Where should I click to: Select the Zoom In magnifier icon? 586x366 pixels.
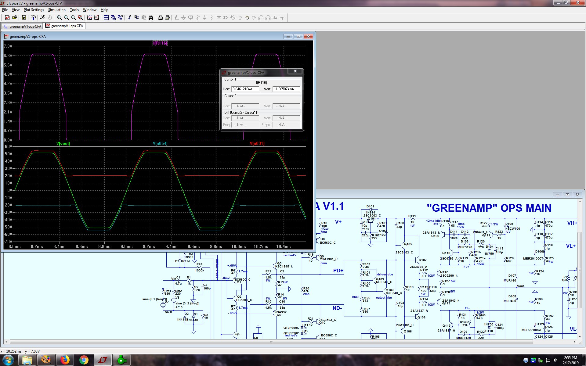(59, 18)
